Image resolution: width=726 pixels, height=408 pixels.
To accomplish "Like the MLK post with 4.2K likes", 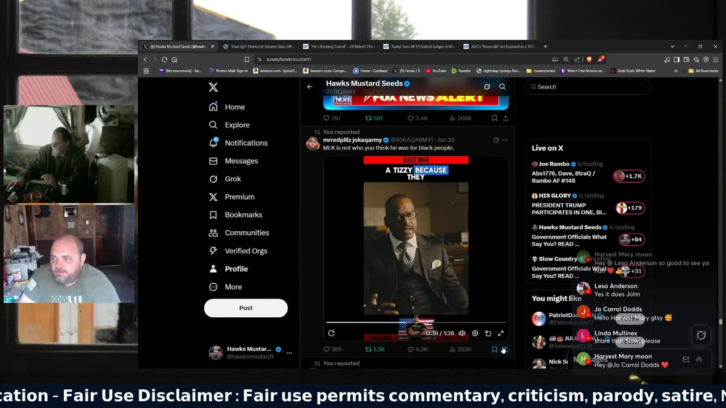I will click(417, 350).
